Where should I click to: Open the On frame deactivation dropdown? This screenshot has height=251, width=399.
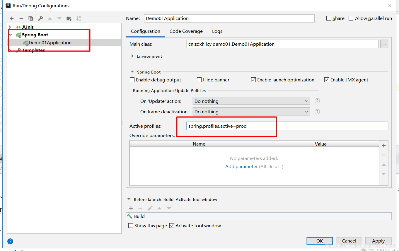click(x=251, y=112)
